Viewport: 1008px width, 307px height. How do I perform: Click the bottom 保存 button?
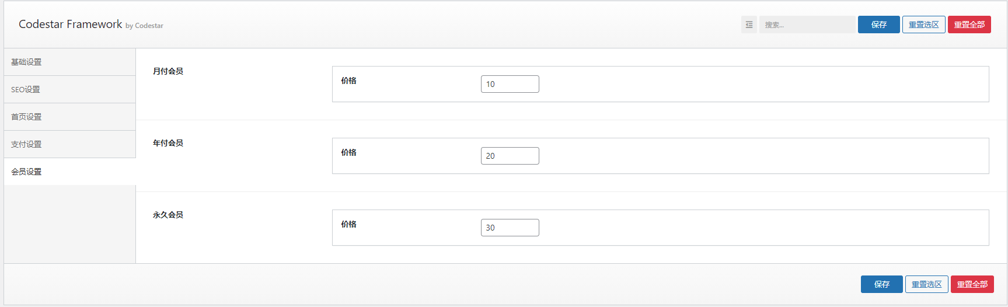pos(881,284)
